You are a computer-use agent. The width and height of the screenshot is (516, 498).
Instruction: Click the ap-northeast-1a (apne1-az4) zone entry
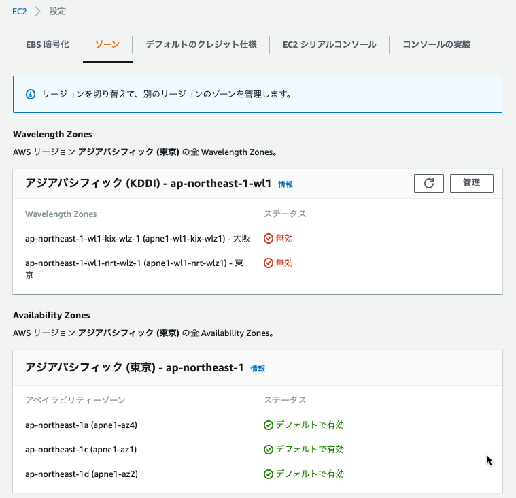[x=81, y=425]
